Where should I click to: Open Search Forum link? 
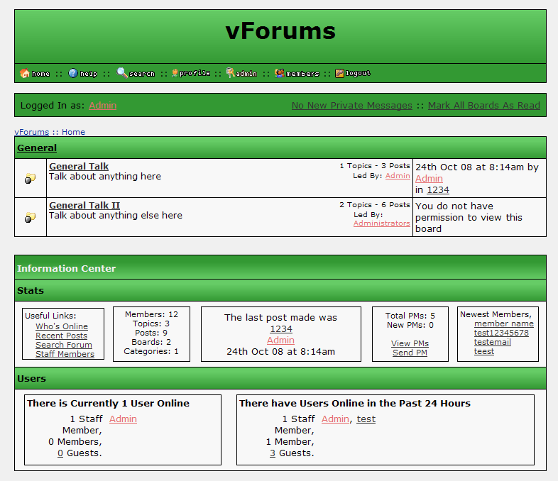pos(64,345)
